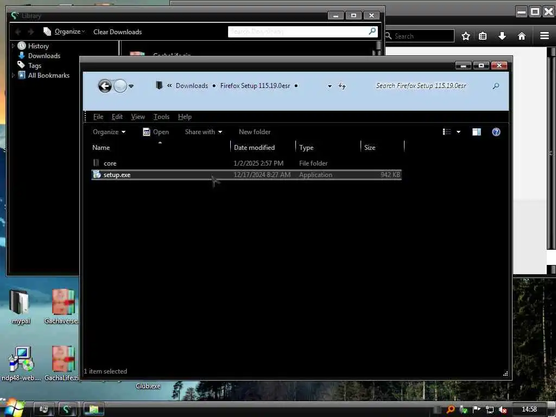Click the Downloads breadcrumb in address bar
556x417 pixels.
click(192, 86)
